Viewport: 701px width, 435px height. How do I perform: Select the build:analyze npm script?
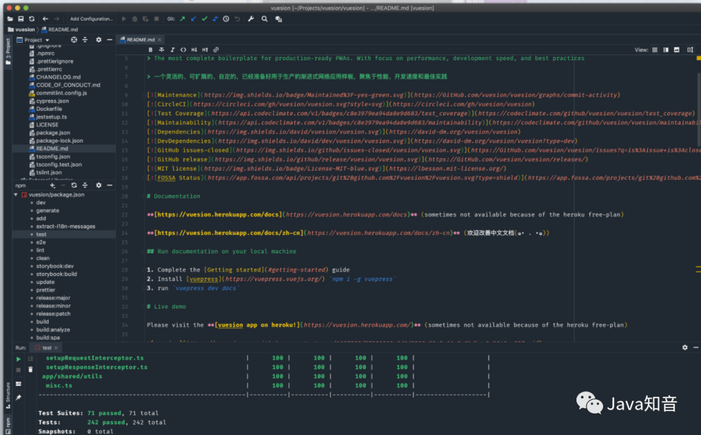(53, 329)
